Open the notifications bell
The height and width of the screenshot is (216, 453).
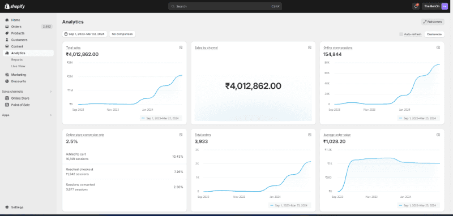416,6
